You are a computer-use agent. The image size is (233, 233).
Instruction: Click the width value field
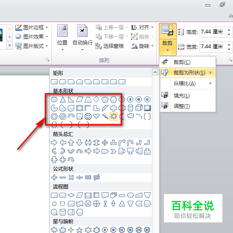pyautogui.click(x=213, y=47)
